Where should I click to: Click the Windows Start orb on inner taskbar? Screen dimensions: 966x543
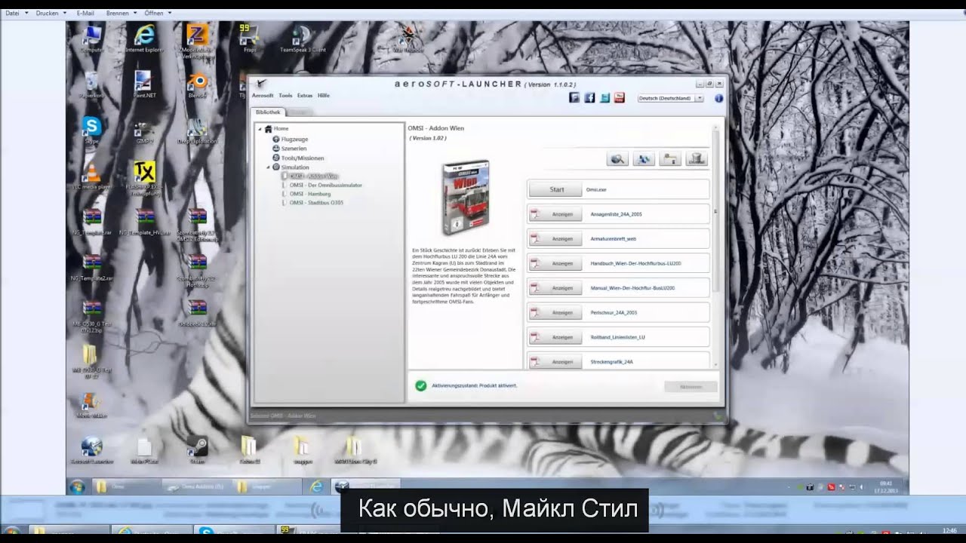[x=77, y=486]
